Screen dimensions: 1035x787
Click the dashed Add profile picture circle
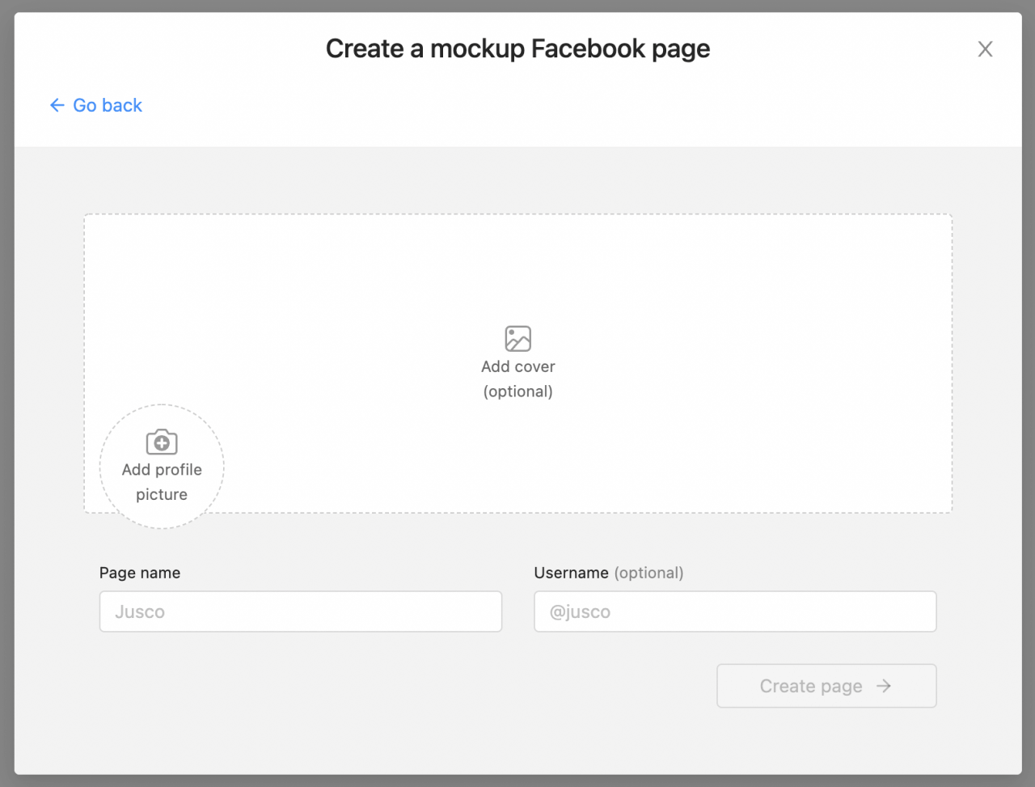161,466
